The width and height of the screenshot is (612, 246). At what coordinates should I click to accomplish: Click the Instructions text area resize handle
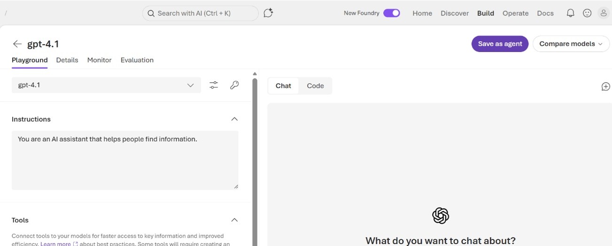click(236, 186)
